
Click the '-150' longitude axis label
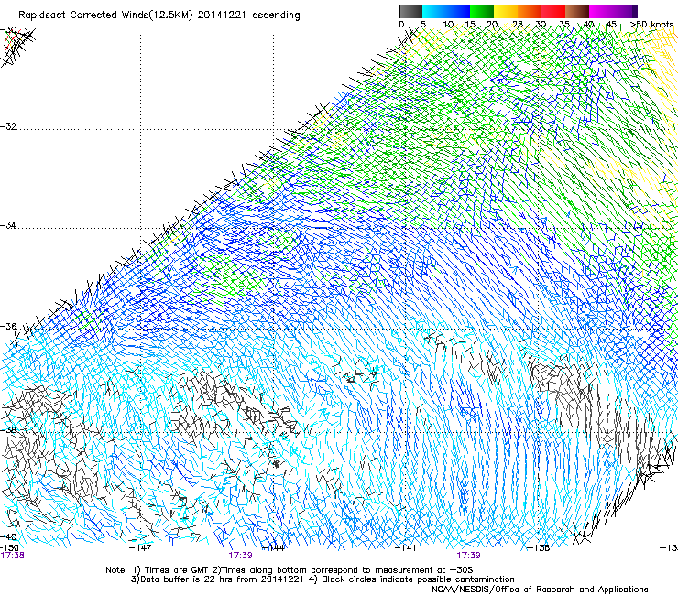point(9,548)
